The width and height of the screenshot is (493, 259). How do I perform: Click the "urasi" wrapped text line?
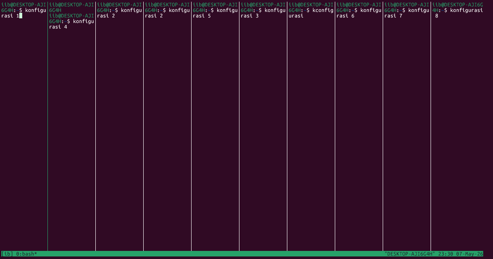(x=296, y=16)
